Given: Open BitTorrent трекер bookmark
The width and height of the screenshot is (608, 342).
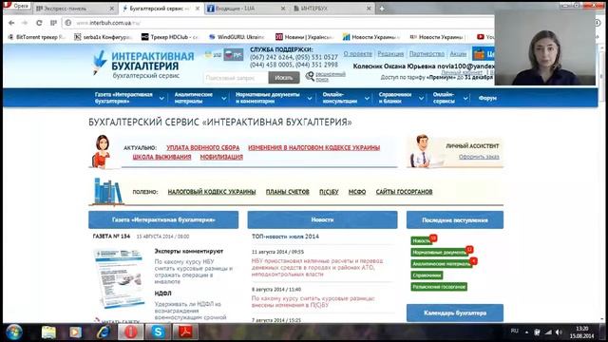Looking at the screenshot, I should 37,37.
